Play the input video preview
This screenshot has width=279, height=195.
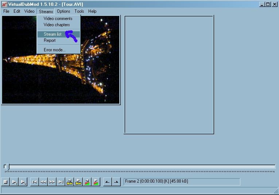tap(15, 182)
